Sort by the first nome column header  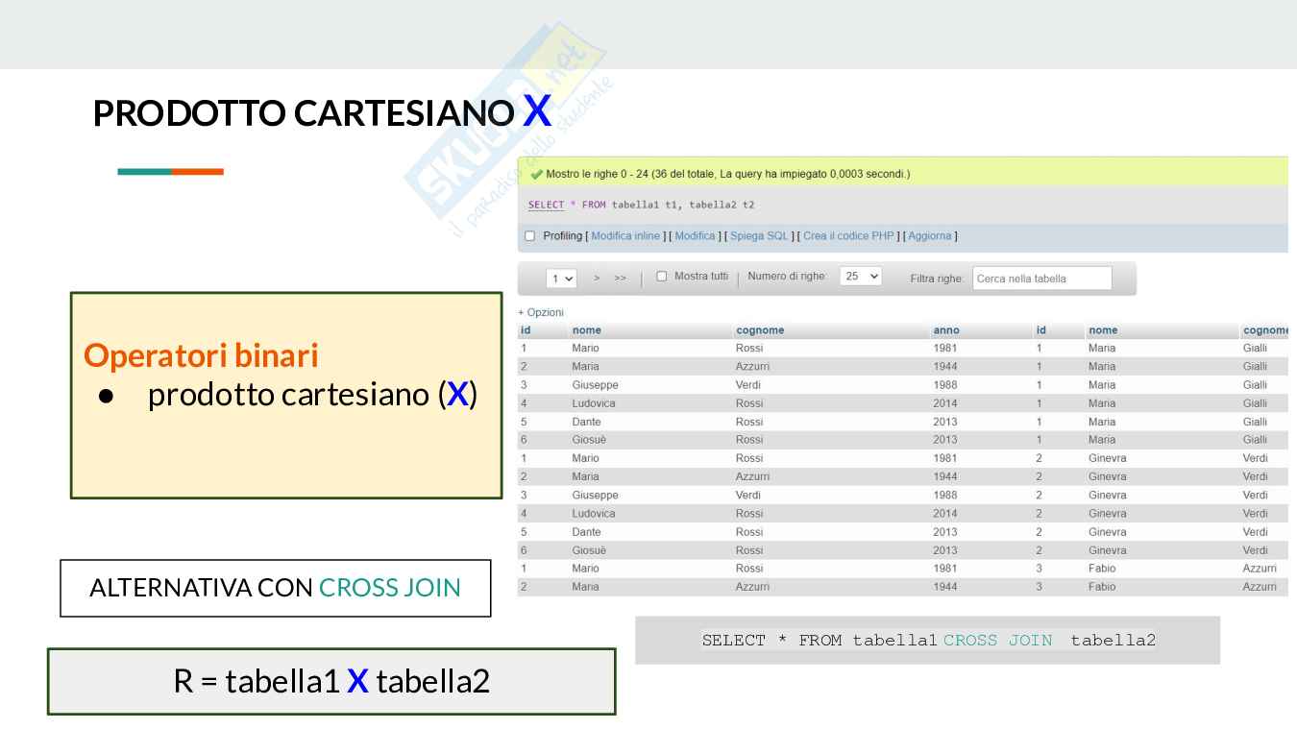(586, 330)
